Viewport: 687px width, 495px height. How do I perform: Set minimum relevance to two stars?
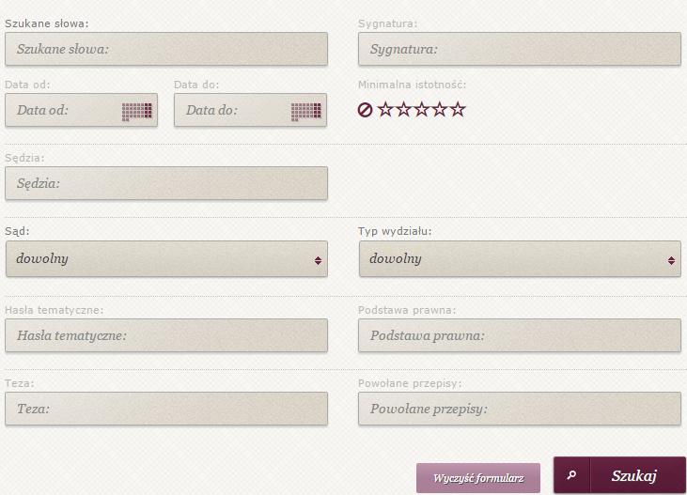coord(403,109)
